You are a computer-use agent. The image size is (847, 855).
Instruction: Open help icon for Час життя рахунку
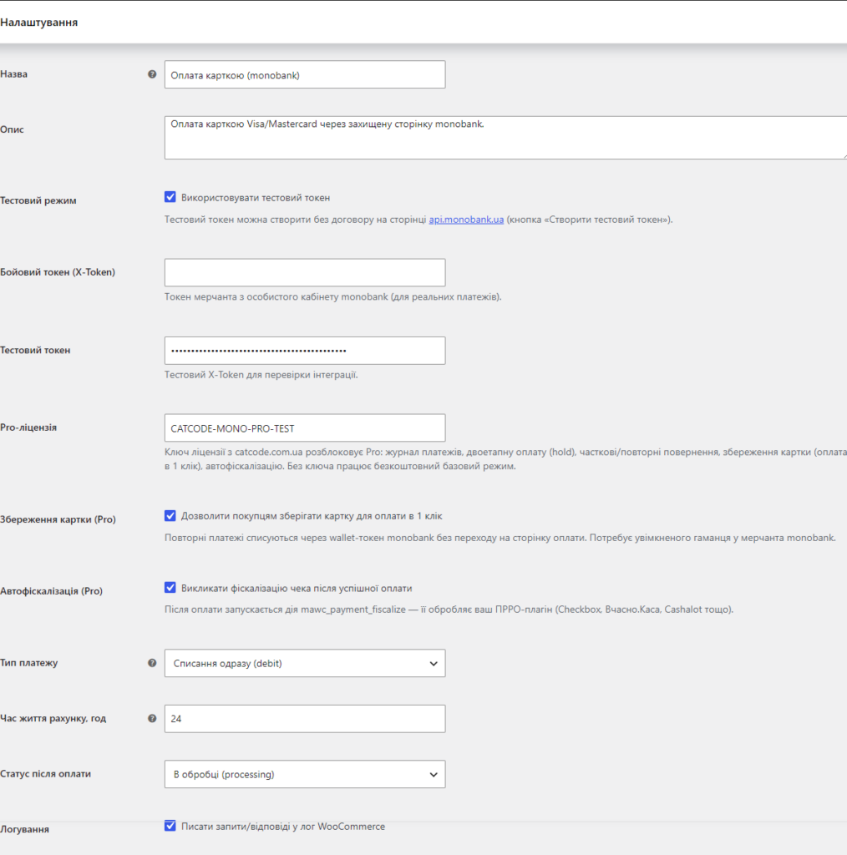pyautogui.click(x=152, y=718)
